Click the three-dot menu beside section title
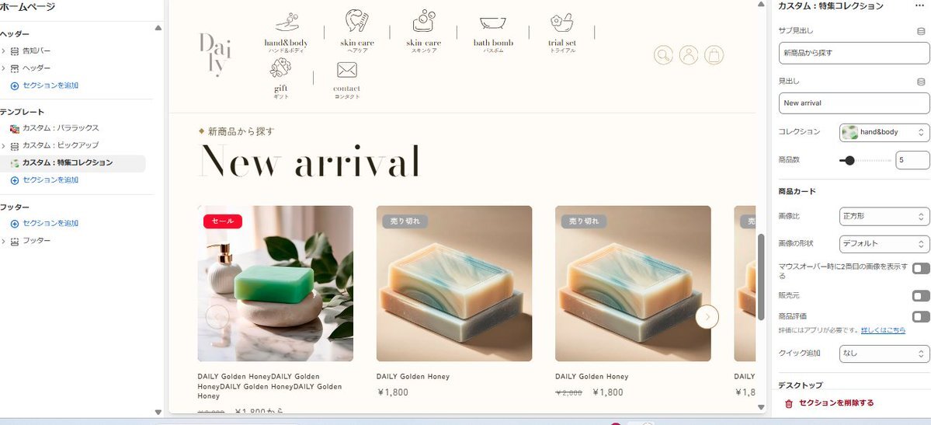 919,6
